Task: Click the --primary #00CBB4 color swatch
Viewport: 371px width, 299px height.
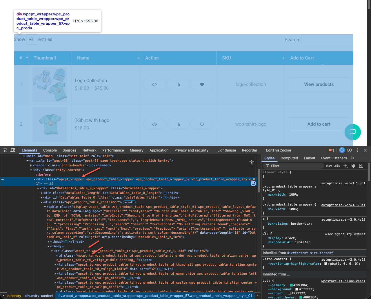Action: [x=291, y=285]
